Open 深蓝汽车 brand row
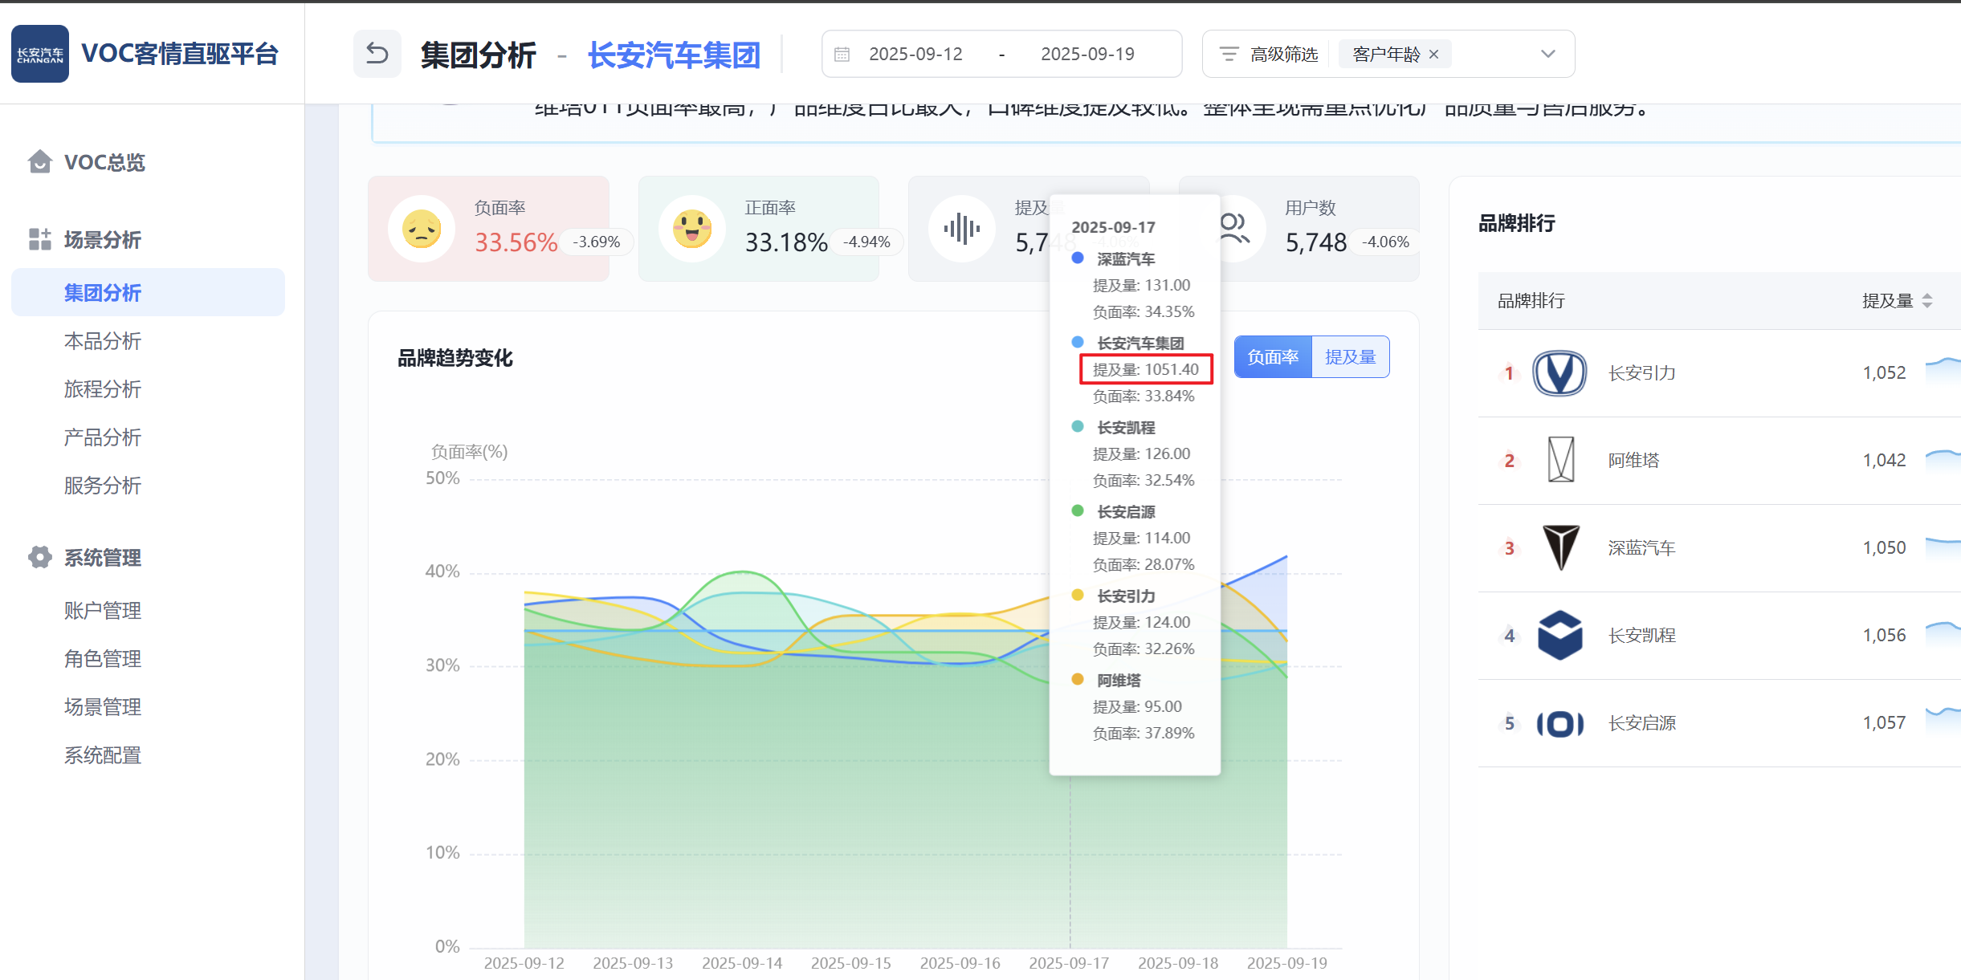1961x980 pixels. [x=1718, y=548]
